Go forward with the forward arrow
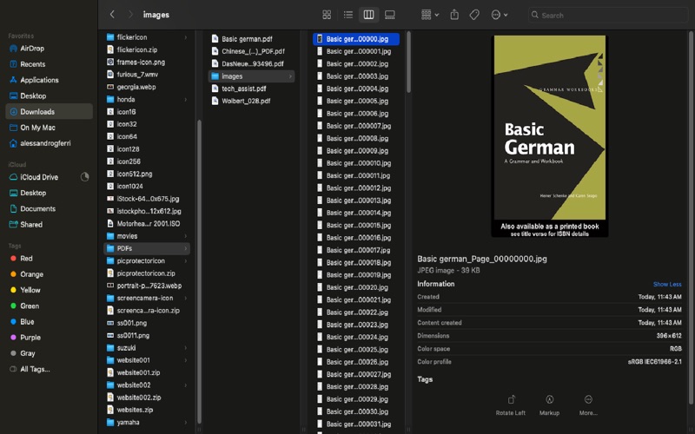Image resolution: width=695 pixels, height=434 pixels. click(x=130, y=15)
